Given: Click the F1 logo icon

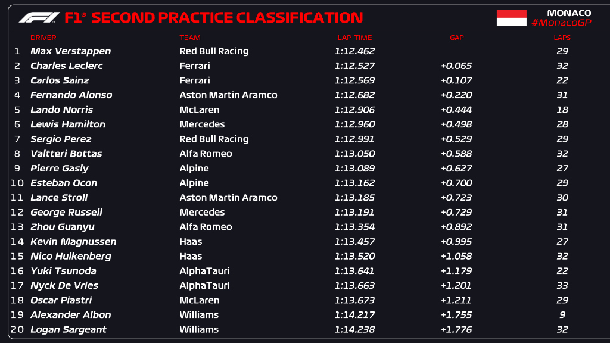Looking at the screenshot, I should coord(39,18).
